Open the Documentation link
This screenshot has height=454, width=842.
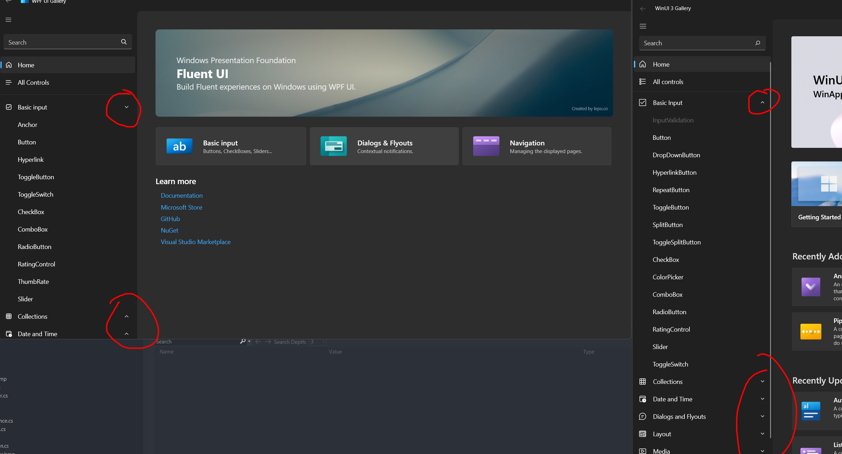click(182, 196)
